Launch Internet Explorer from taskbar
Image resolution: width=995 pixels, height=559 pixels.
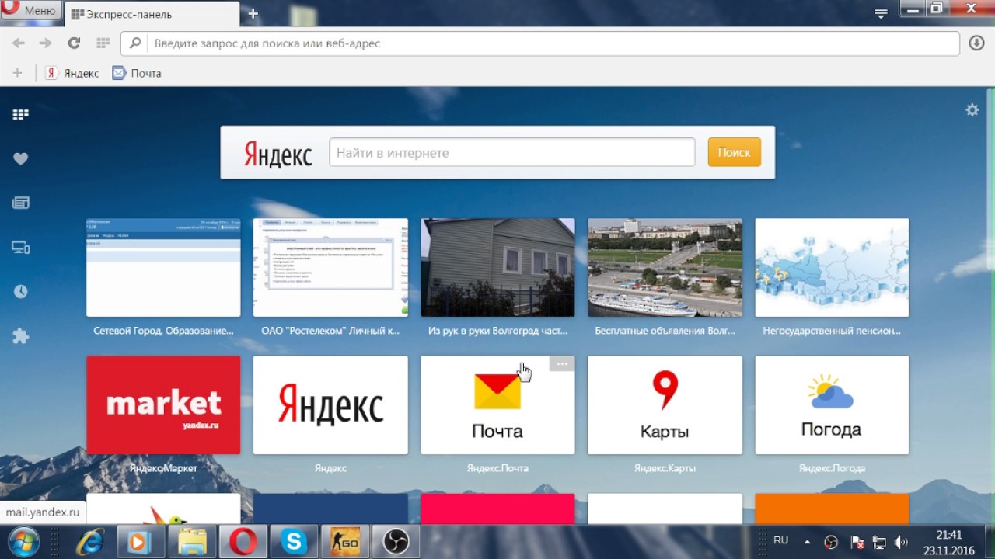[89, 541]
